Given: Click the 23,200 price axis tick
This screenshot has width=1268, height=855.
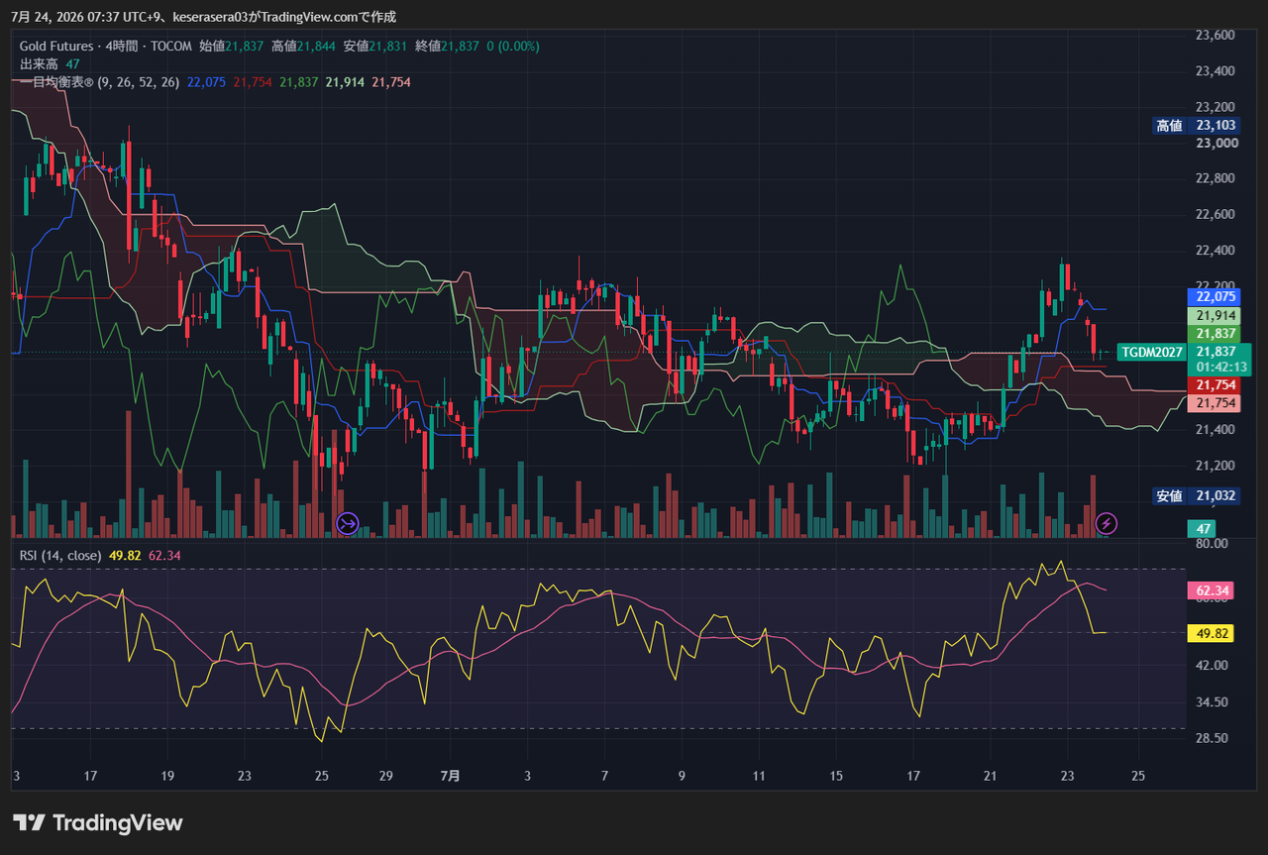Looking at the screenshot, I should point(1215,107).
